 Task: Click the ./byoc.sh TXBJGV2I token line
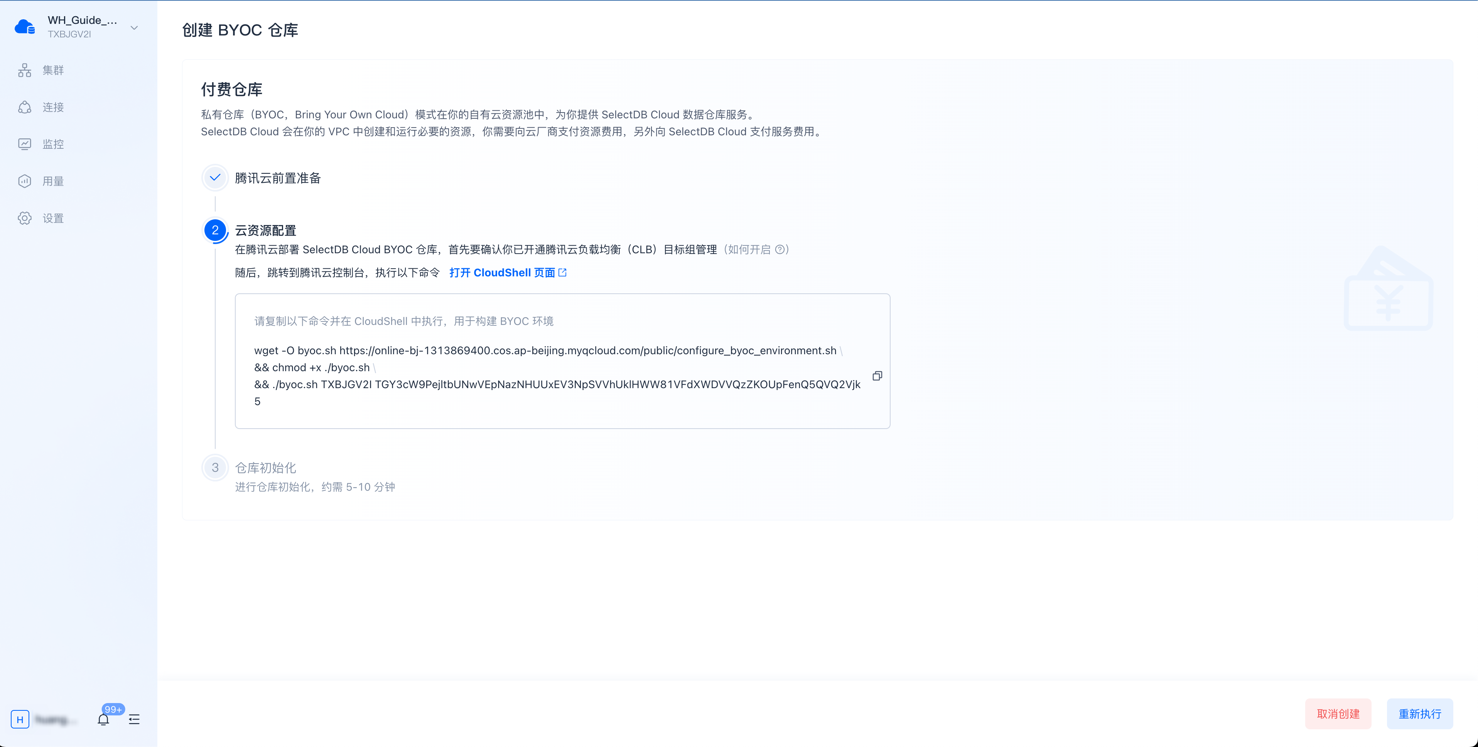pos(557,393)
